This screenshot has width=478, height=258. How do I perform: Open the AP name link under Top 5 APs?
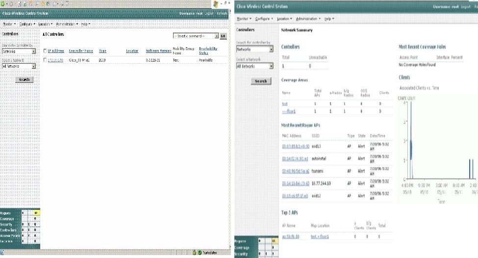291,236
